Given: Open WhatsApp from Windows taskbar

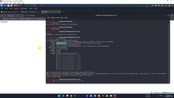Looking at the screenshot, I should point(107,96).
